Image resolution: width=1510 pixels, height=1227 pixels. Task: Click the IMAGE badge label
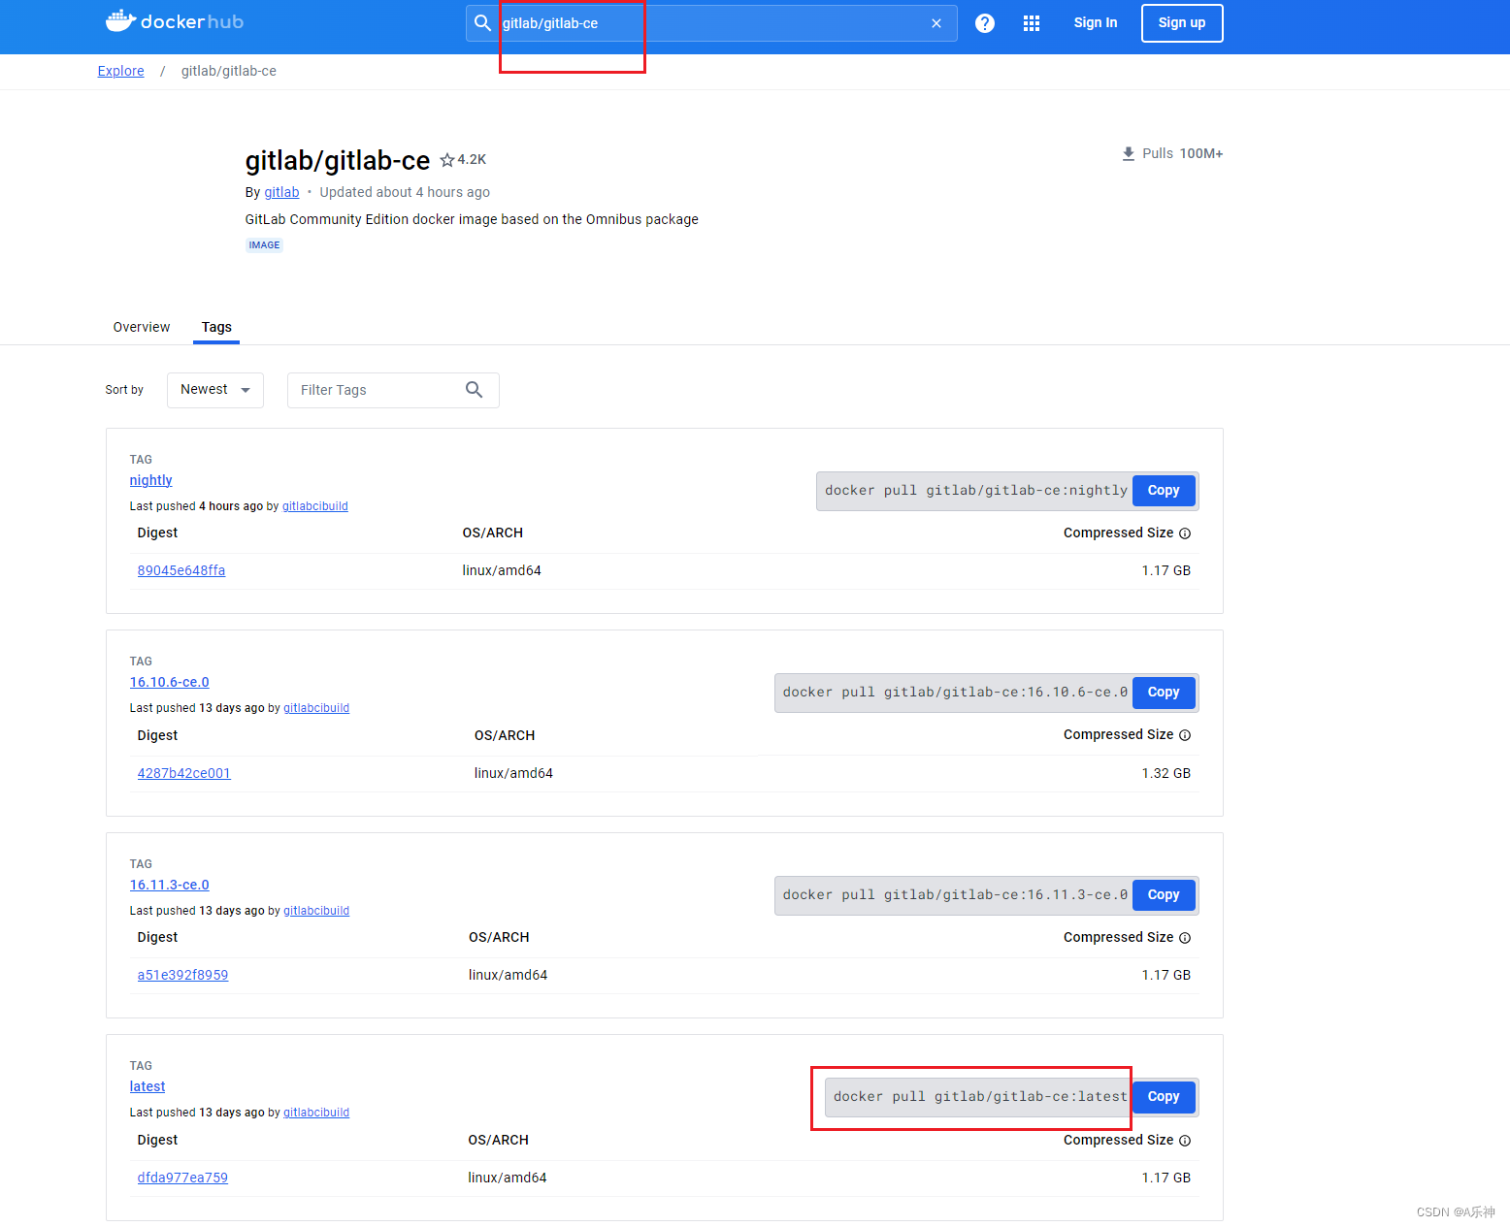point(264,245)
